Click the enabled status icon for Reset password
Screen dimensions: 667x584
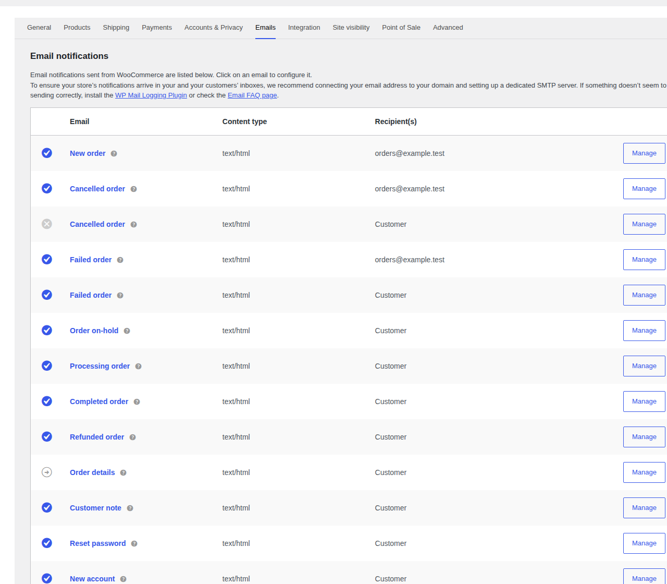pyautogui.click(x=47, y=543)
